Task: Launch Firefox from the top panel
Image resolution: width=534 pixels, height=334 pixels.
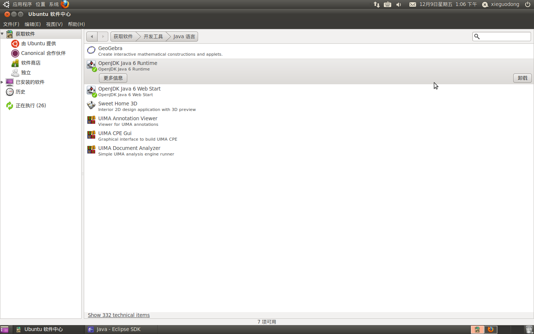Action: (65, 4)
